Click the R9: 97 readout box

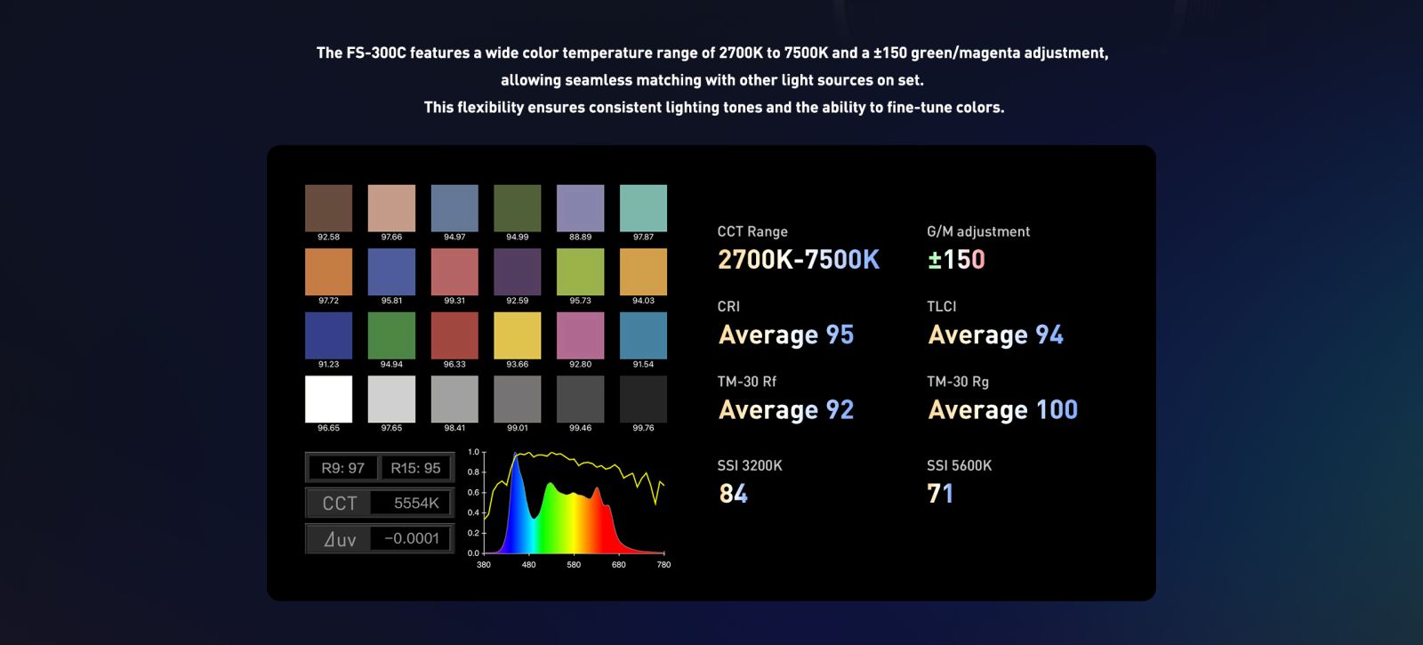(x=343, y=468)
